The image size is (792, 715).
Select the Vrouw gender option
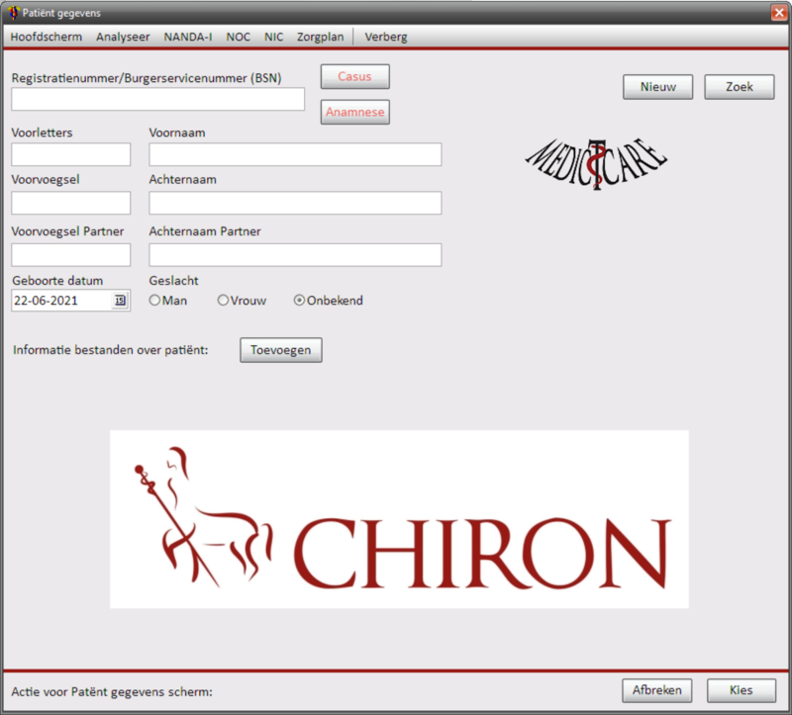coord(224,301)
